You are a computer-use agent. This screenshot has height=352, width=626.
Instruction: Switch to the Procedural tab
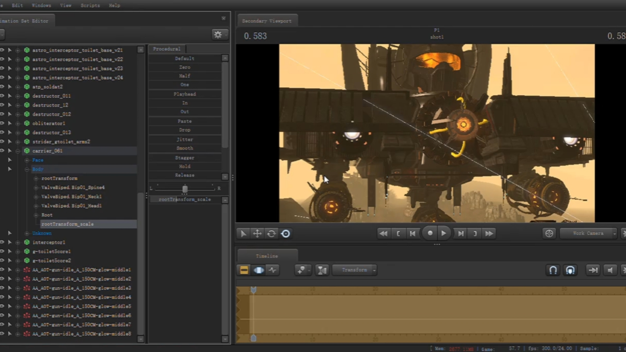tap(167, 49)
